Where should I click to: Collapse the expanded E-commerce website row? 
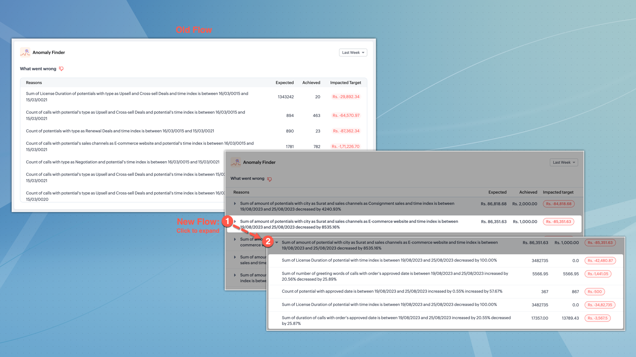pyautogui.click(x=277, y=242)
